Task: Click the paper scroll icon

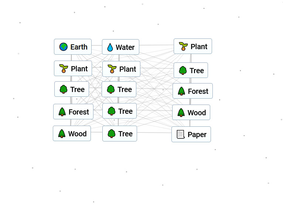Action: (x=180, y=134)
